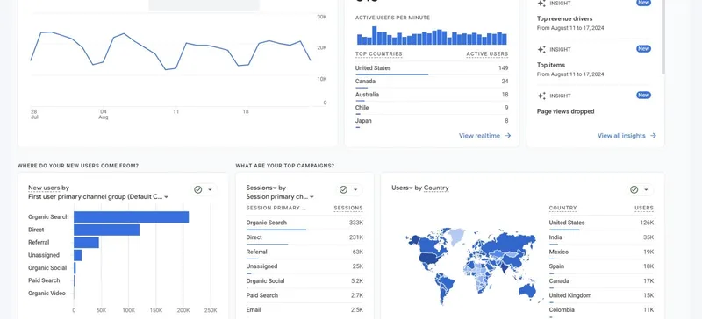Click the View all insights link
This screenshot has width=702, height=319.
click(621, 136)
